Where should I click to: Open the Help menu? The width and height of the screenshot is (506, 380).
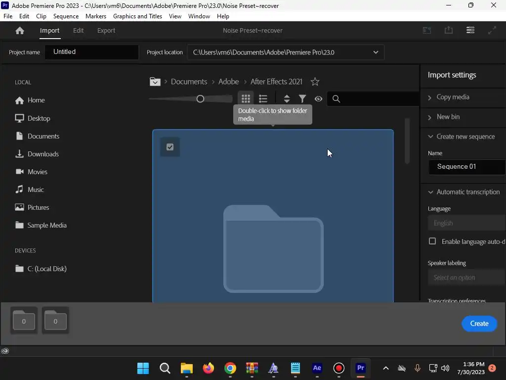(x=223, y=16)
